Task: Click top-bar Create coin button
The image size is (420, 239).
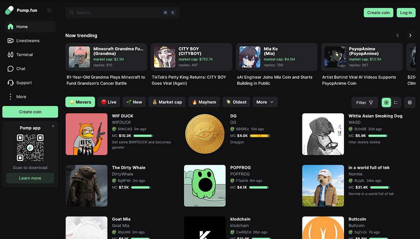Action: pyautogui.click(x=378, y=13)
